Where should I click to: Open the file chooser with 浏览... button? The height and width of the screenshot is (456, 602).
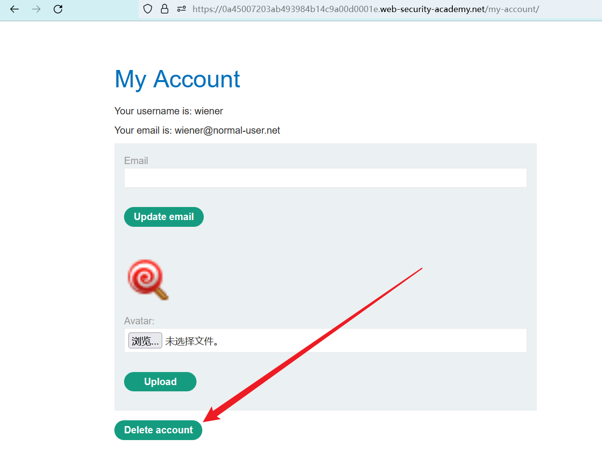(145, 341)
